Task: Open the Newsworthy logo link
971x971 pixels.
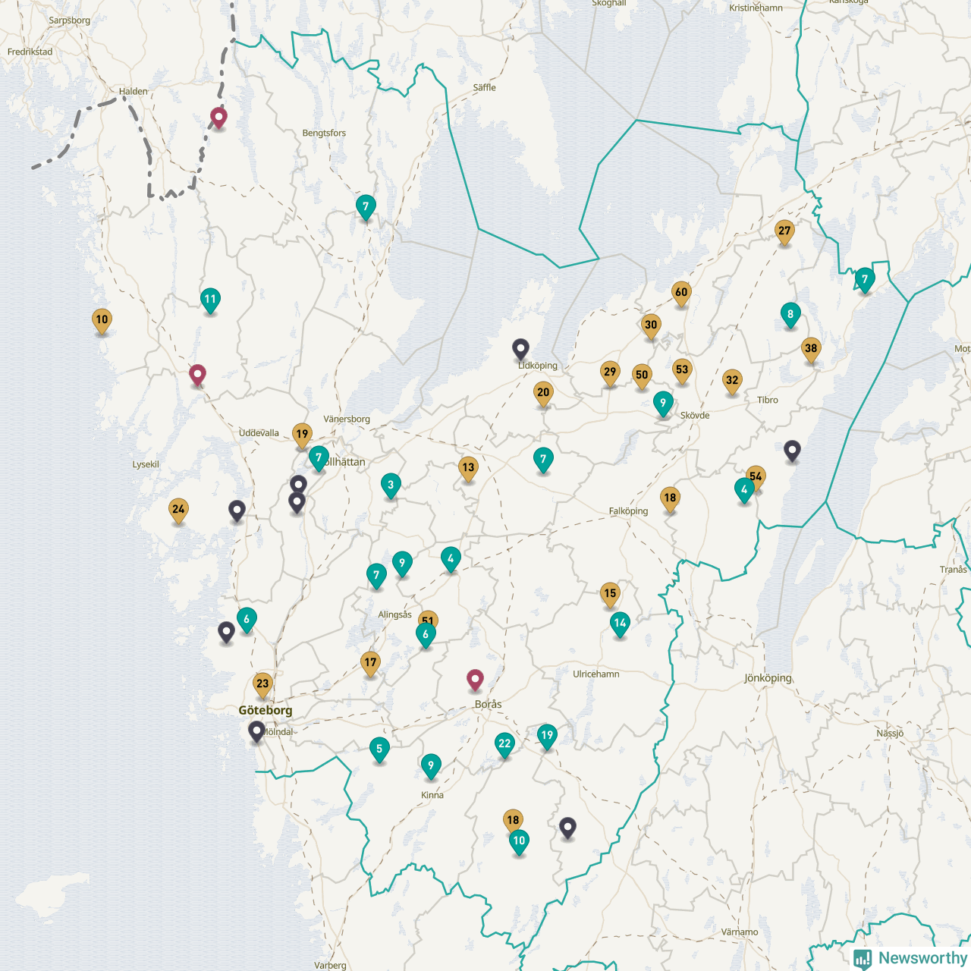Action: pyautogui.click(x=910, y=958)
